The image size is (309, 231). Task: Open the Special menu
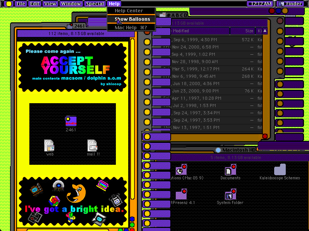tap(95, 4)
